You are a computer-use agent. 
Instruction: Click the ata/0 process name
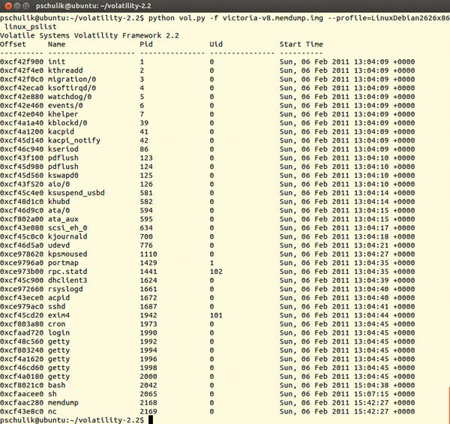pos(58,210)
